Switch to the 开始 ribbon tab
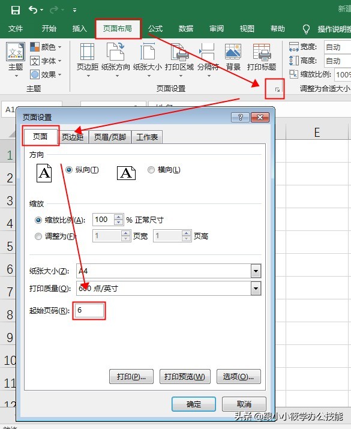 click(x=49, y=29)
